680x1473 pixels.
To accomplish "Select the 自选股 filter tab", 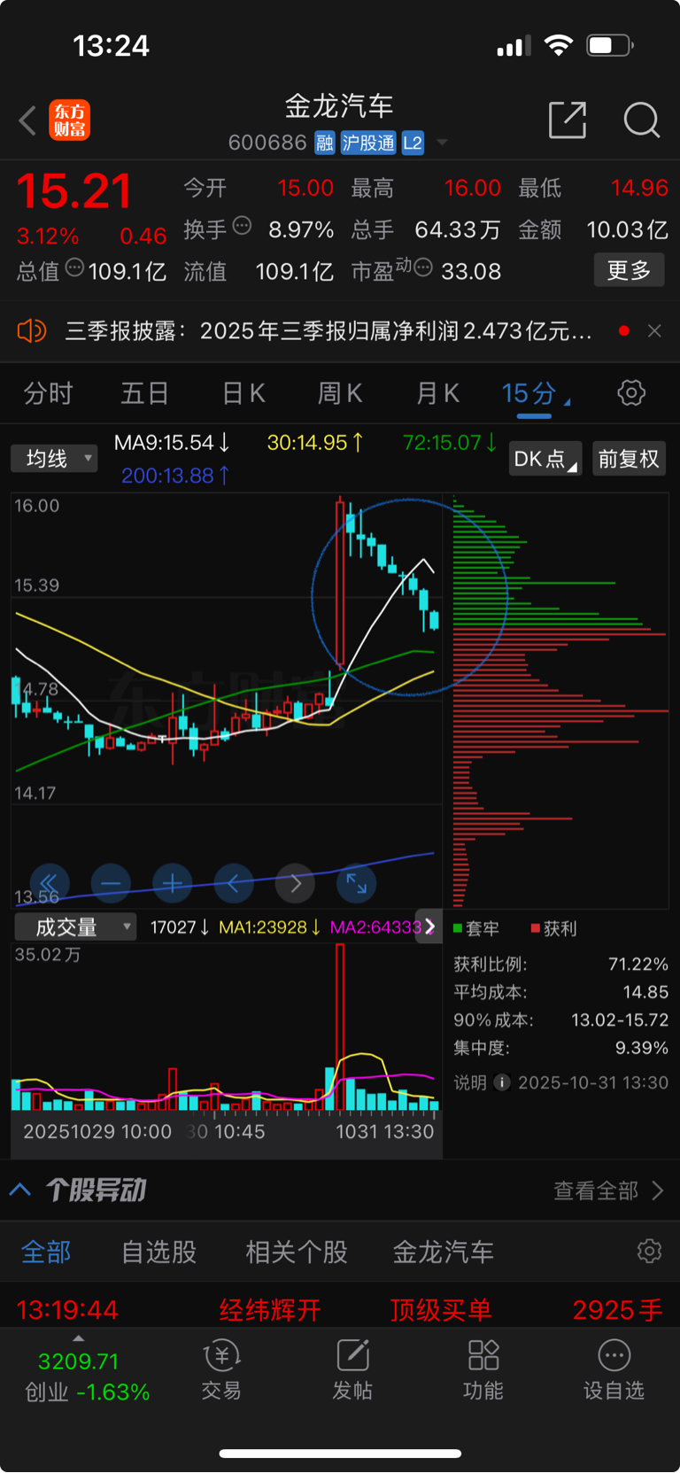I will coord(159,1252).
